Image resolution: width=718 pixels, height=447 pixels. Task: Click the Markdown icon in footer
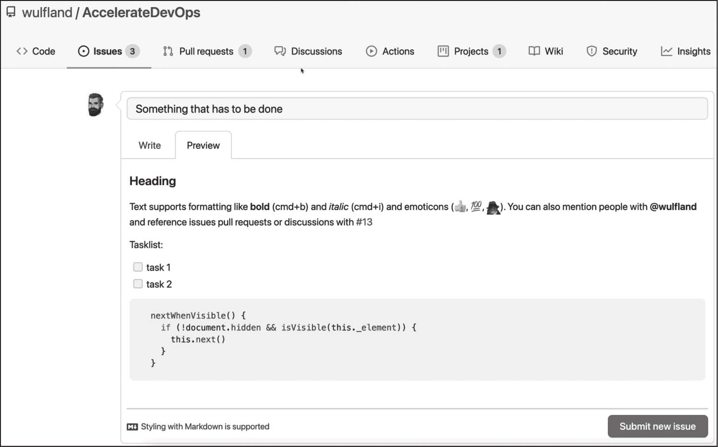coord(132,427)
